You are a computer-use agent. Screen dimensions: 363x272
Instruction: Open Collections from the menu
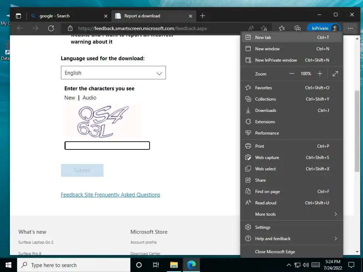pyautogui.click(x=292, y=99)
